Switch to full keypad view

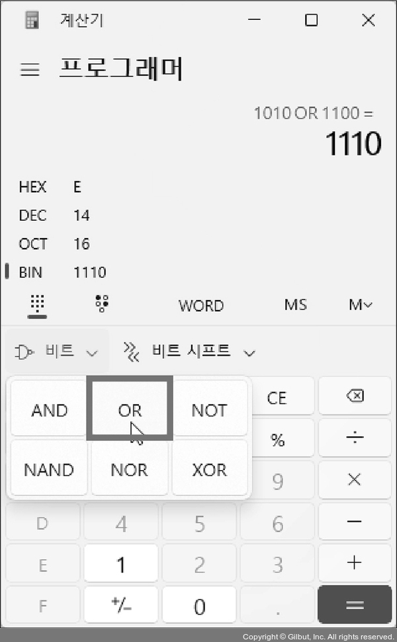pyautogui.click(x=37, y=306)
